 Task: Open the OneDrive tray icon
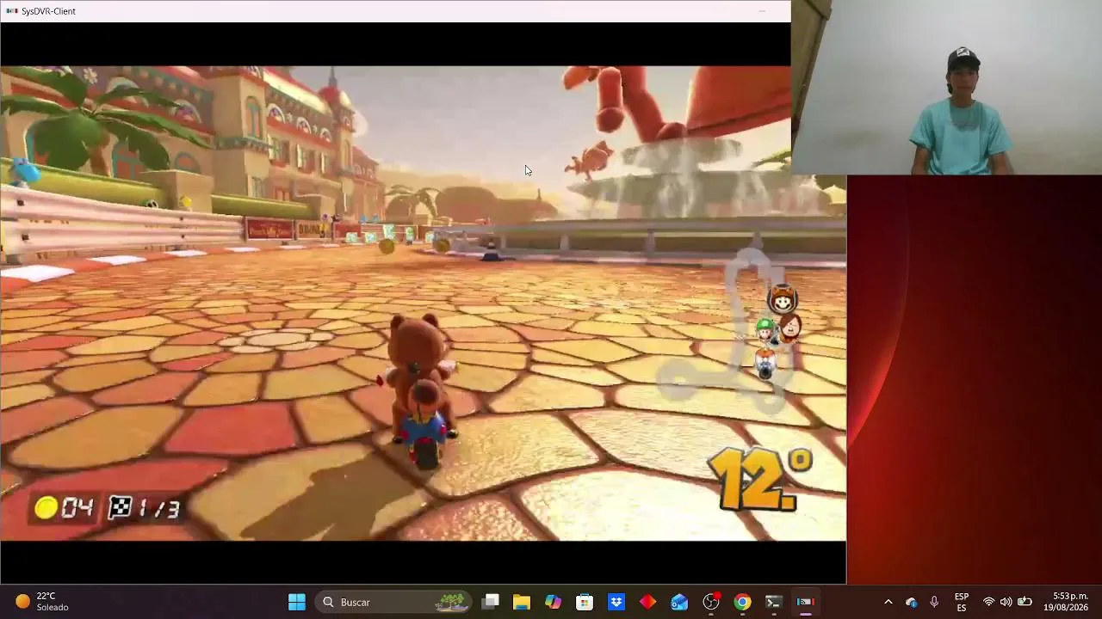pyautogui.click(x=911, y=602)
